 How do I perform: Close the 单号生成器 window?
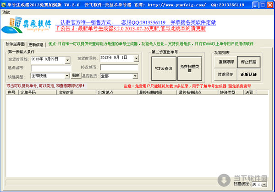tap(270, 5)
